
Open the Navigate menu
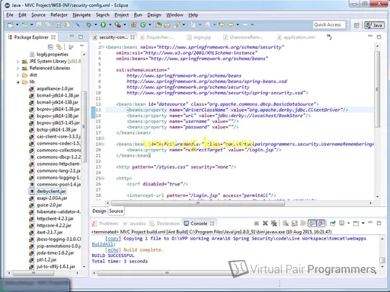[82, 15]
